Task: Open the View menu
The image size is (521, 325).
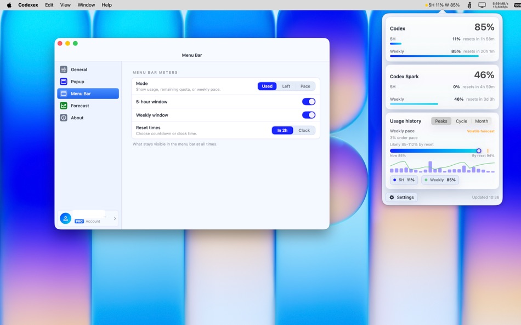Action: [65, 5]
